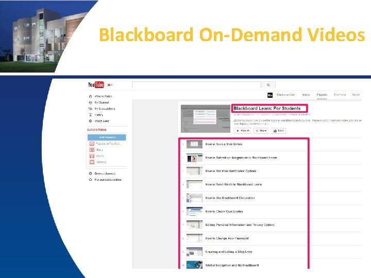Open the guide menu beside YouTube logo
Viewport: 371px width, 278px height.
tap(110, 85)
